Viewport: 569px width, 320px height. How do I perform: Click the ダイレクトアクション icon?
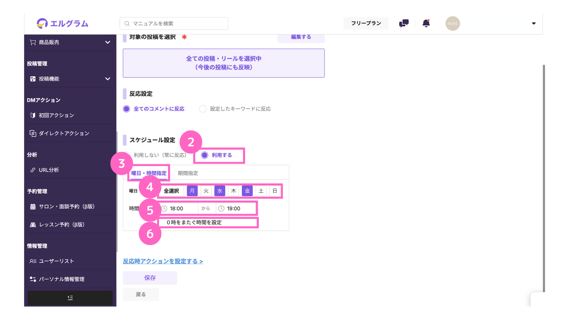point(33,133)
